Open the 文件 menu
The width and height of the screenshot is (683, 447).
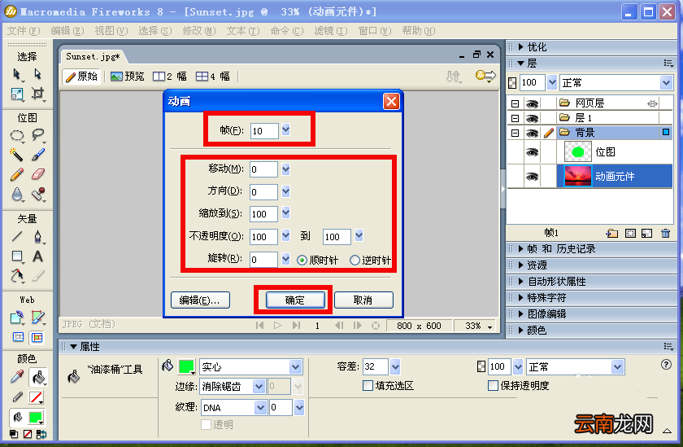pyautogui.click(x=24, y=30)
